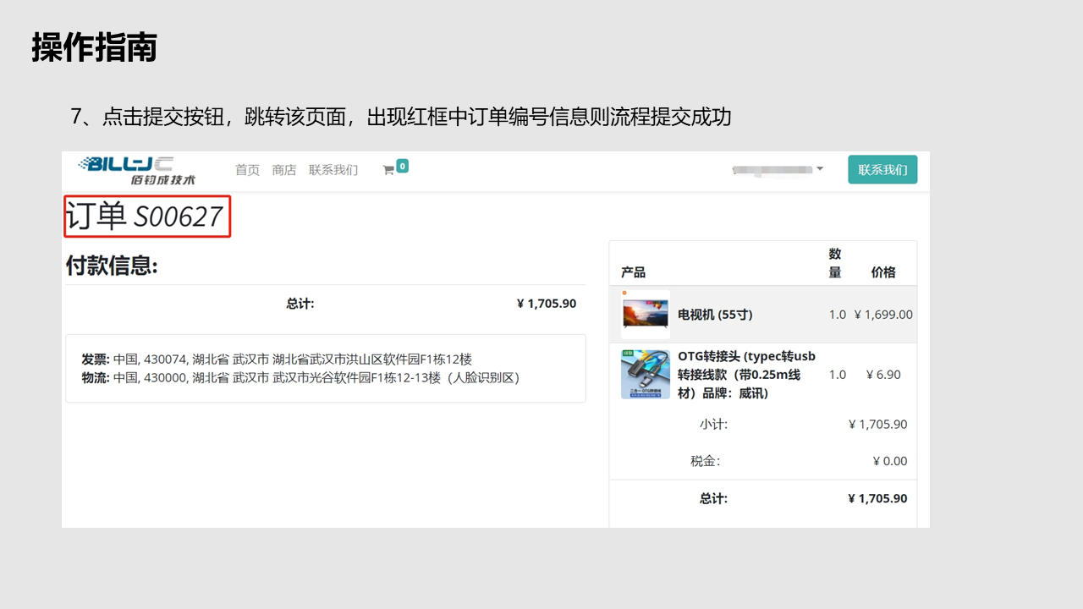Click the 联系我们 text link beside 商店
Viewport: 1083px width, 609px height.
click(x=333, y=170)
